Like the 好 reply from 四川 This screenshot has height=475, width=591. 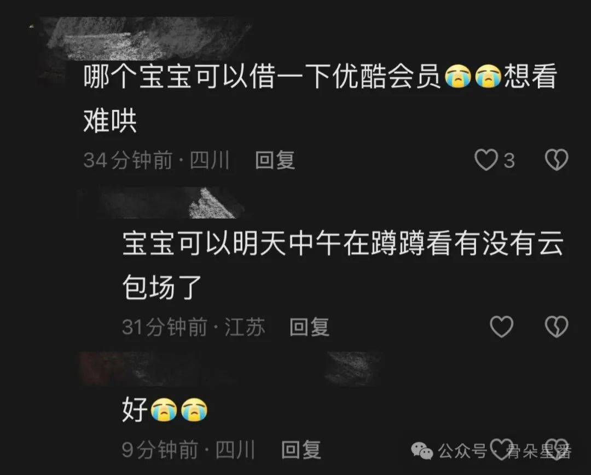(501, 449)
